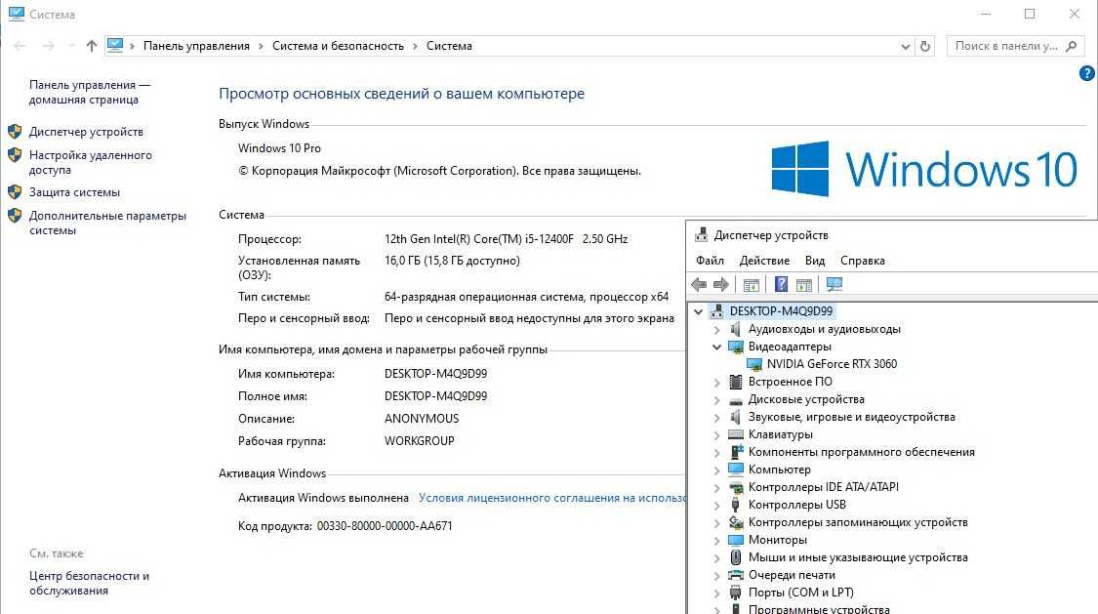This screenshot has width=1098, height=614.
Task: Click the Очереди печати printer icon
Action: click(735, 575)
